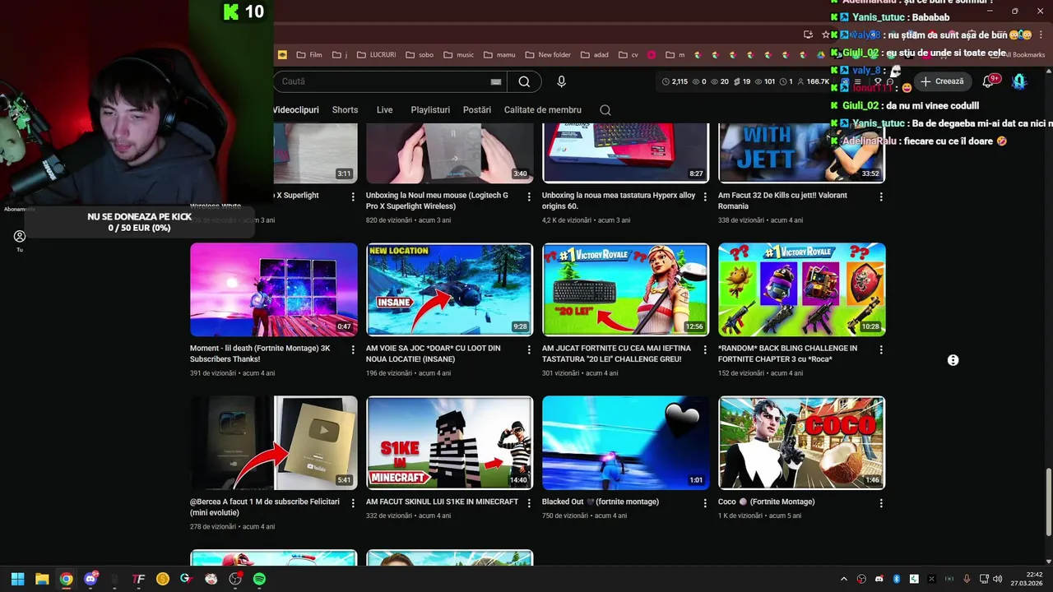Open the Calitate de membru tab

point(543,110)
